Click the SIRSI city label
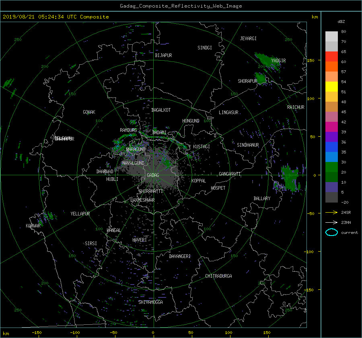 click(91, 244)
